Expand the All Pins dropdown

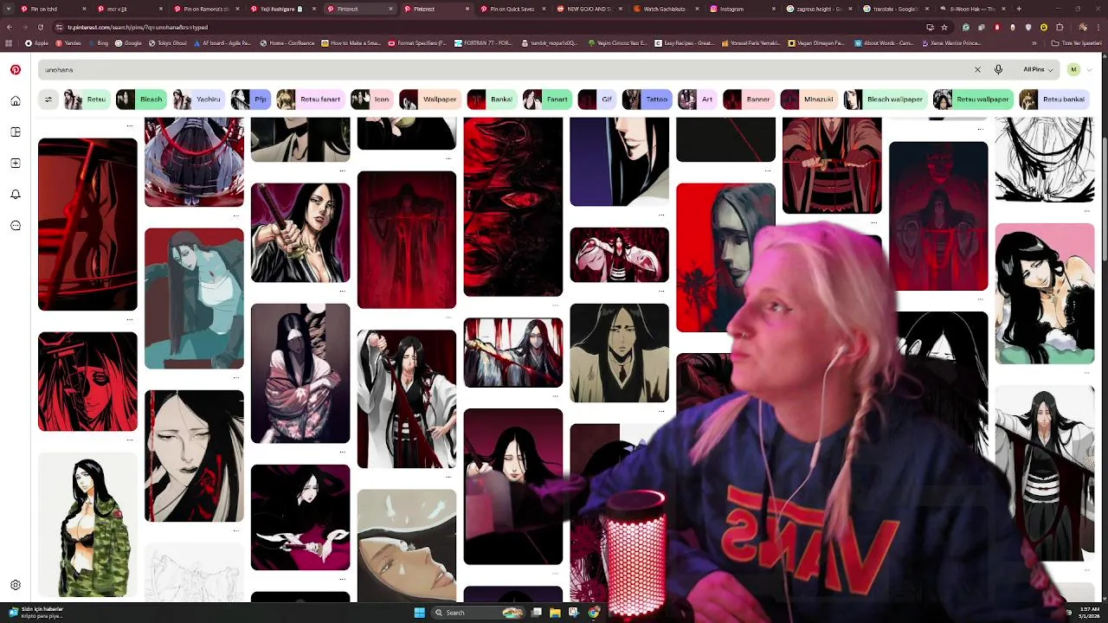[x=1038, y=70]
